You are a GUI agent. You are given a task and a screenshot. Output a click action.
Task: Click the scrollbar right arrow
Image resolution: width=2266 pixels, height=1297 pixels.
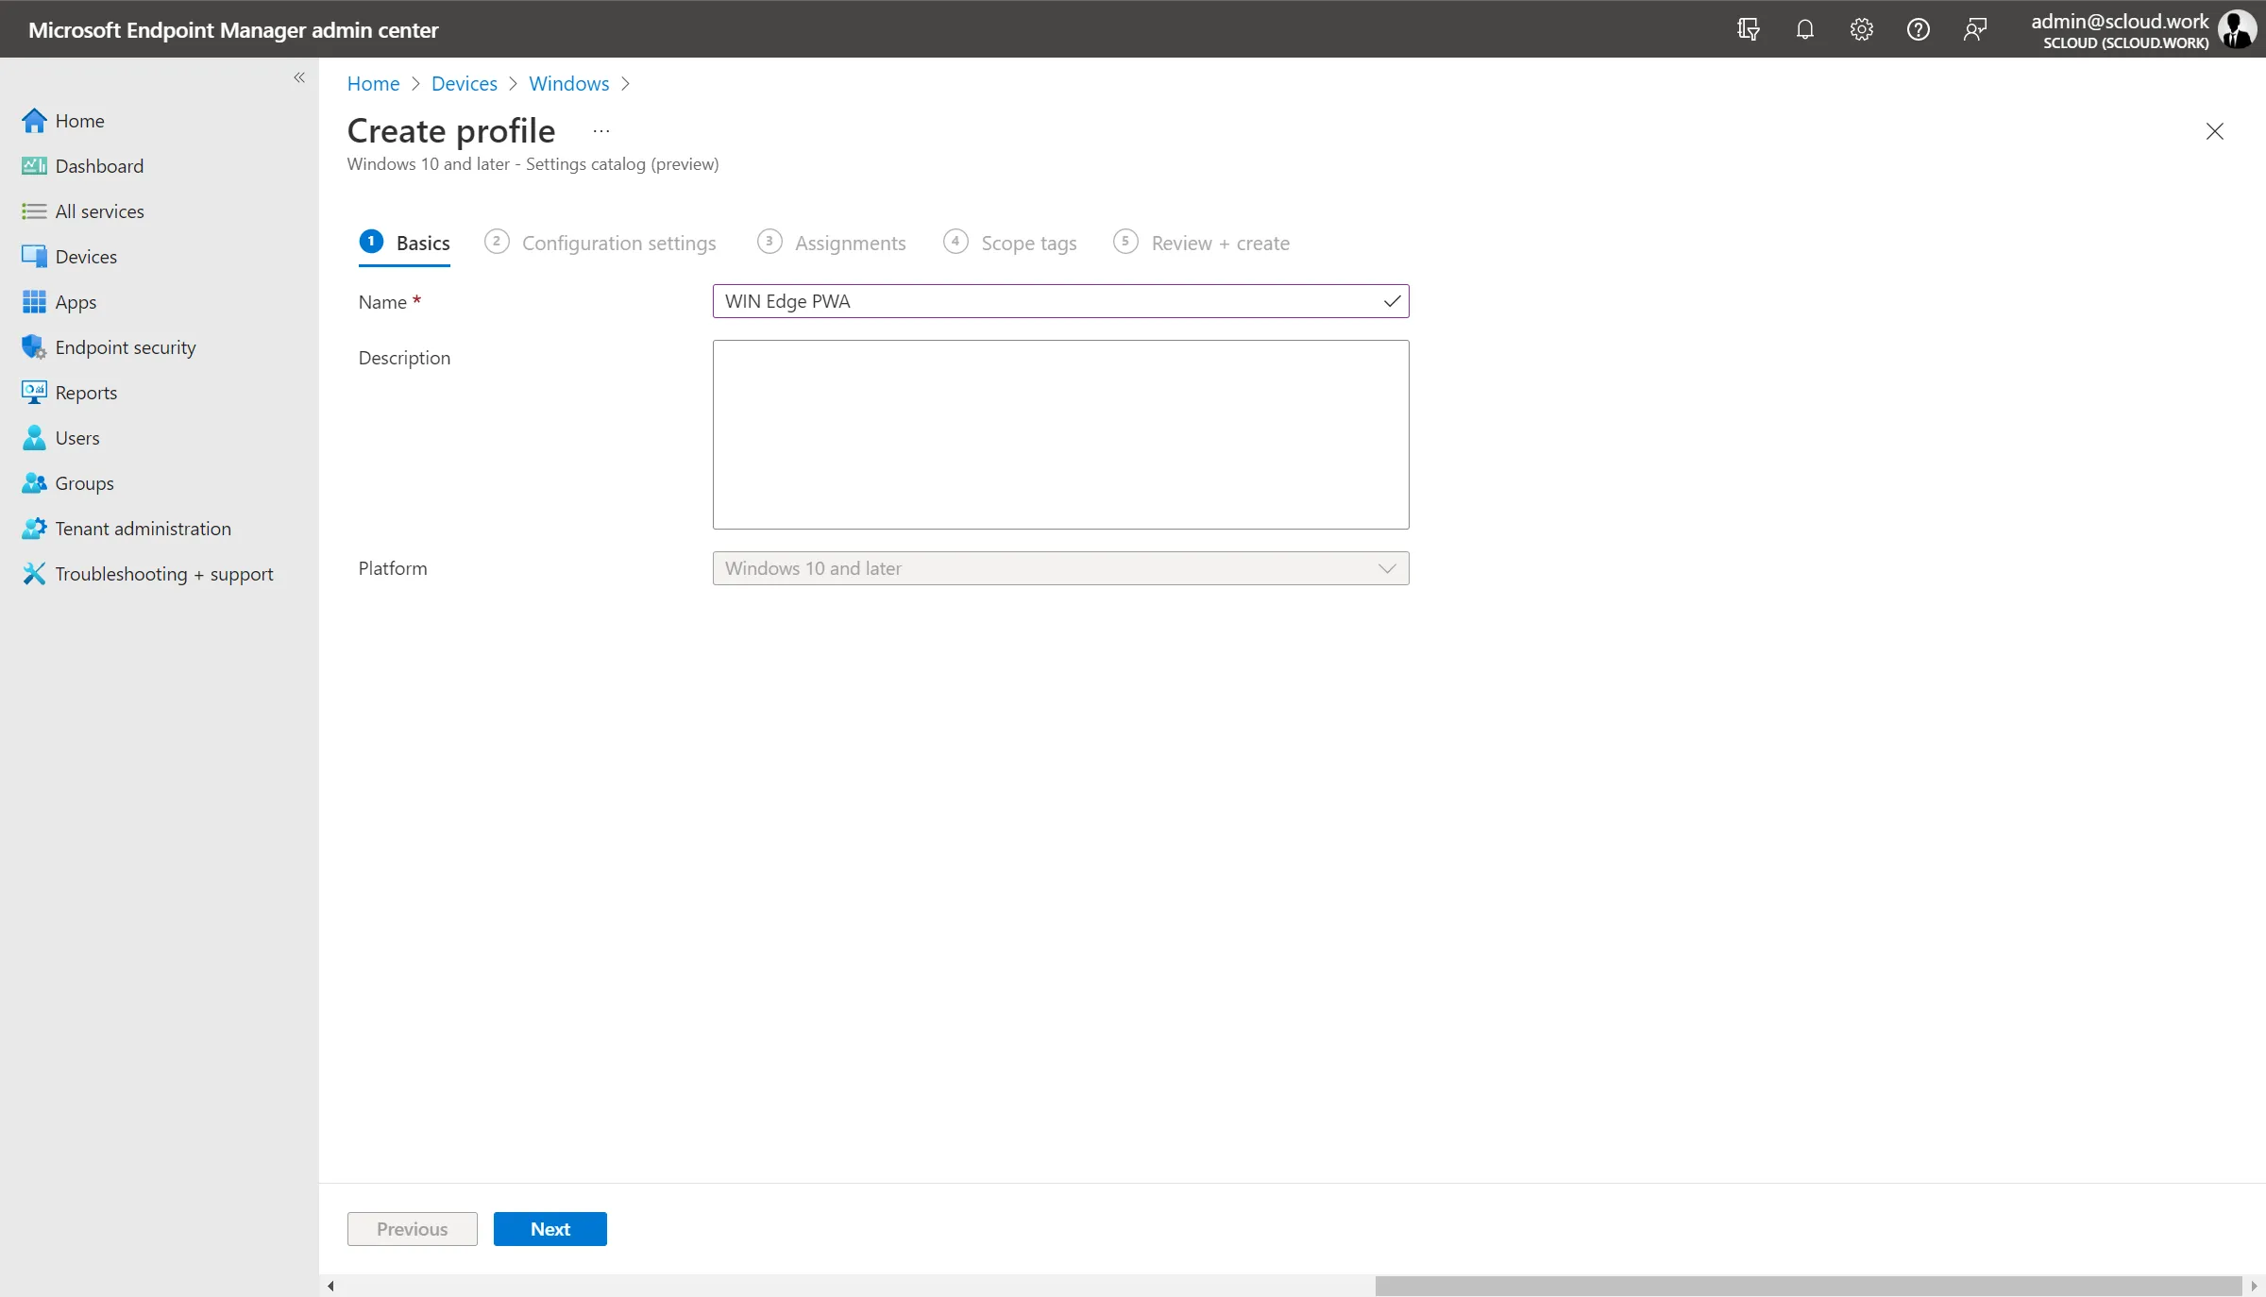tap(2254, 1286)
